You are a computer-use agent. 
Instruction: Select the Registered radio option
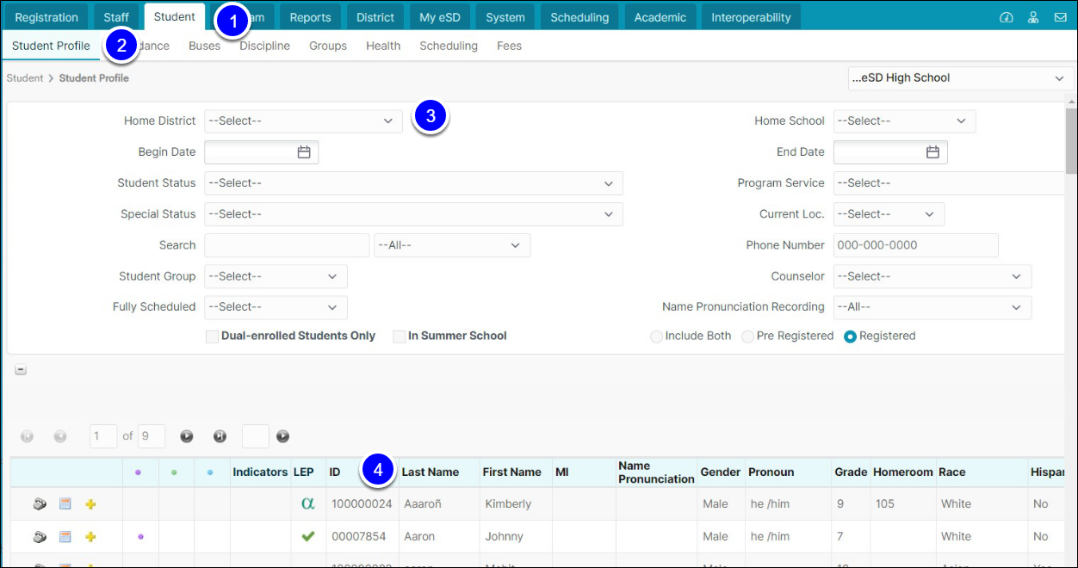click(x=851, y=336)
